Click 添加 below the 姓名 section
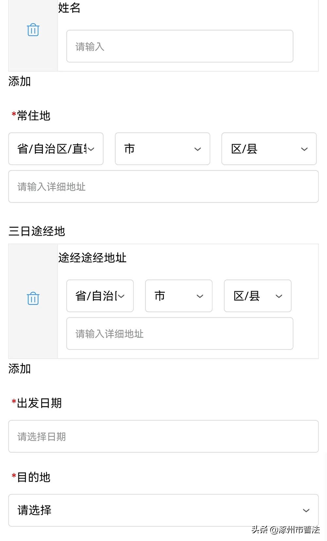The width and height of the screenshot is (327, 541). click(18, 82)
